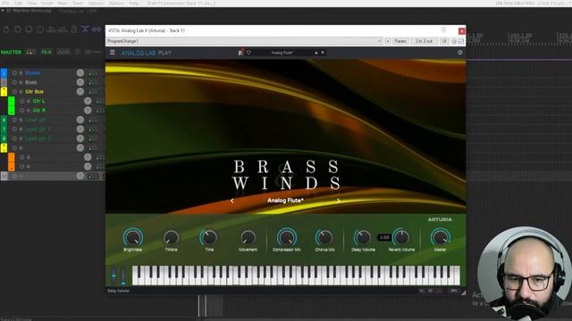Toggle auto-crossfade toolbar icon
Viewport: 572px width, 321px height.
pos(85,29)
